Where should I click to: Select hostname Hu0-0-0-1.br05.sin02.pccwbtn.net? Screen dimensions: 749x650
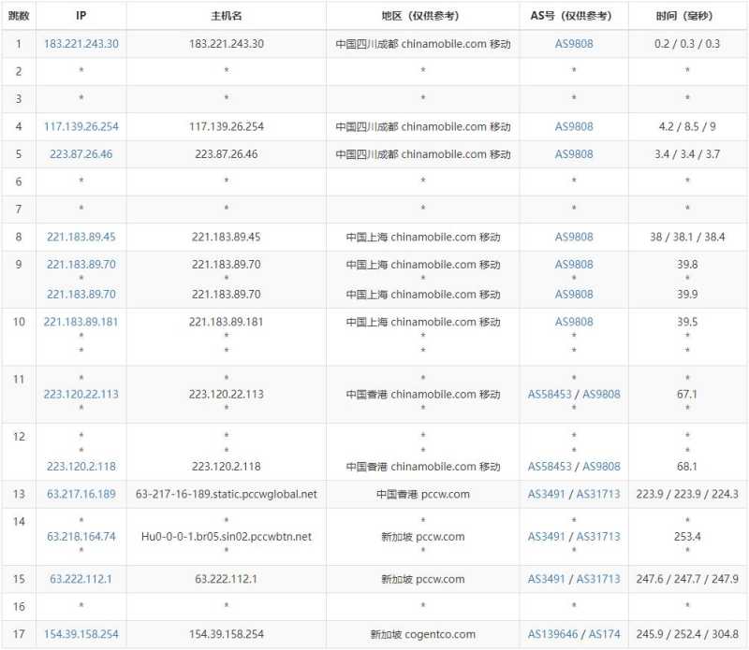point(227,537)
